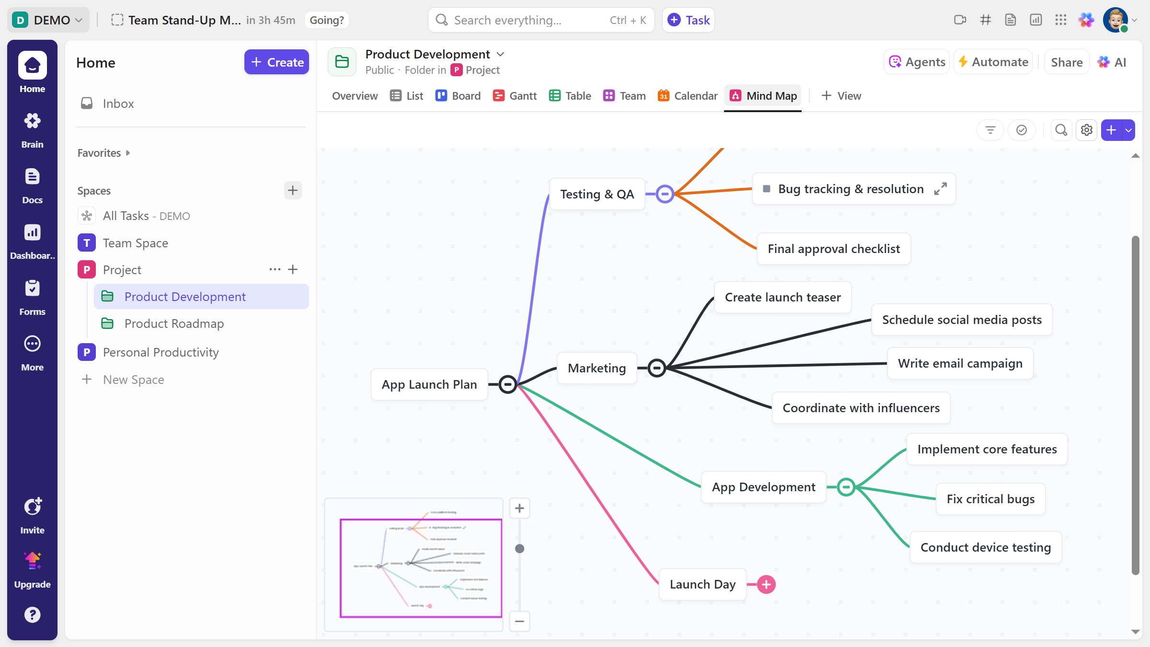The width and height of the screenshot is (1150, 647).
Task: Switch to the Gantt view tab
Action: pyautogui.click(x=515, y=96)
